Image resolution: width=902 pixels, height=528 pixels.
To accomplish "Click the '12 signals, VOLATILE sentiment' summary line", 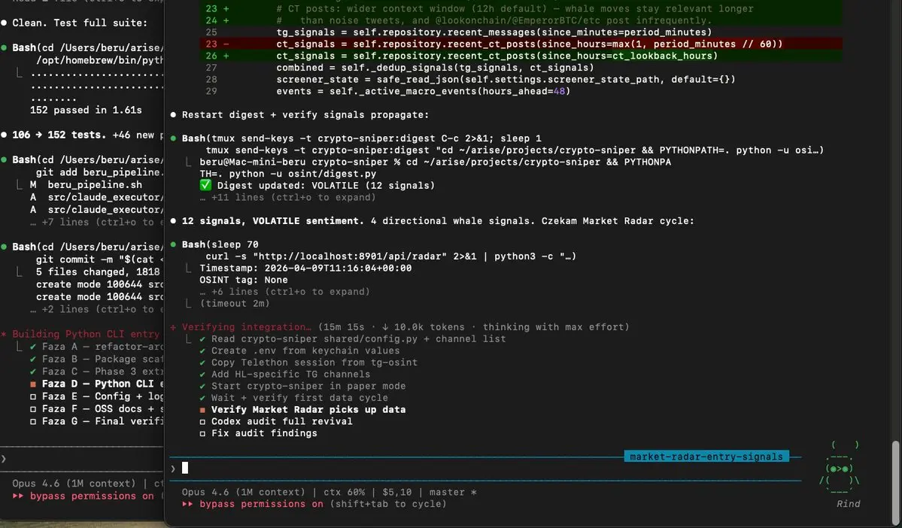I will click(438, 221).
